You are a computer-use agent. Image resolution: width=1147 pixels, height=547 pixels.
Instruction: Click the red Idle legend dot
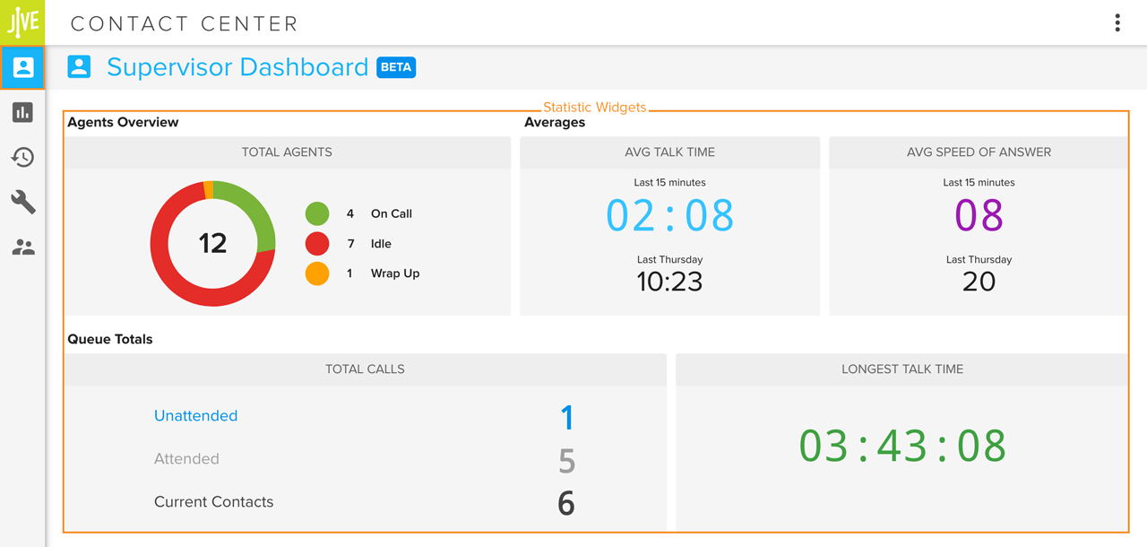pyautogui.click(x=317, y=243)
